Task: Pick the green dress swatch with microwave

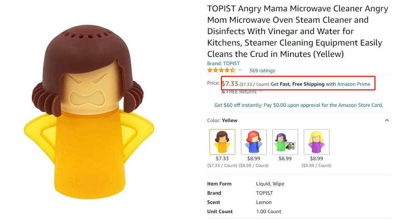Action: 285,142
